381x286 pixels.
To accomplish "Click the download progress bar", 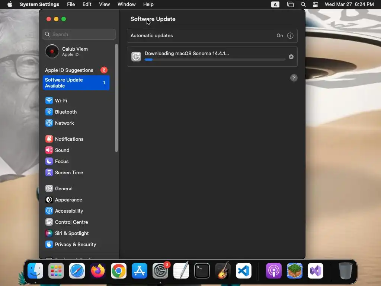I will [x=215, y=60].
